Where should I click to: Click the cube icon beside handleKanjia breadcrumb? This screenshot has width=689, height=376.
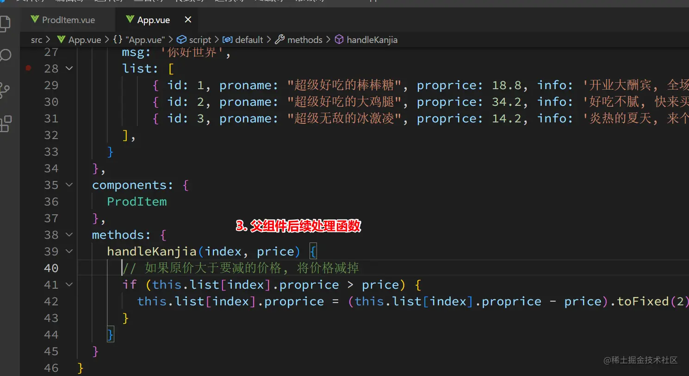point(339,40)
